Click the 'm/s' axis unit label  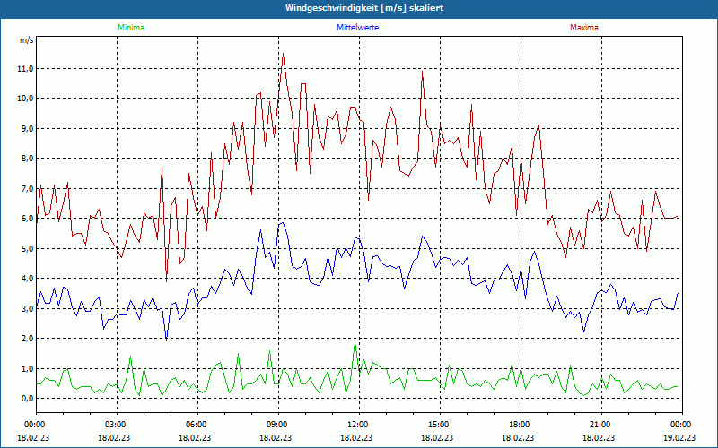27,40
